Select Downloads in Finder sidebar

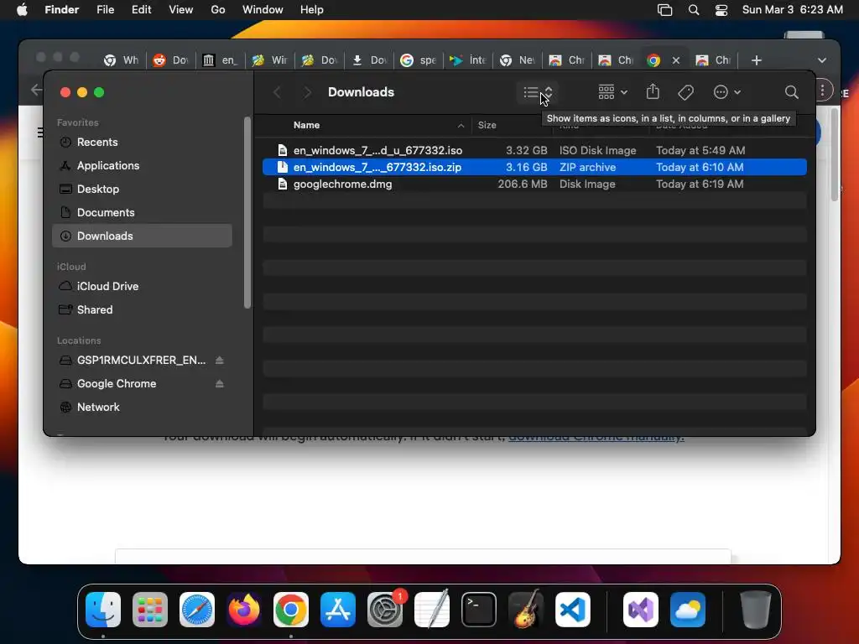click(142, 236)
